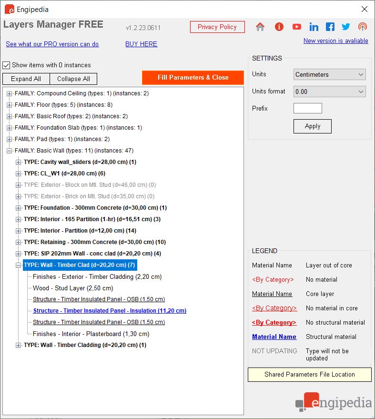The height and width of the screenshot is (419, 375).
Task: Expand the Cavity wall_sliders type
Action: (18, 162)
